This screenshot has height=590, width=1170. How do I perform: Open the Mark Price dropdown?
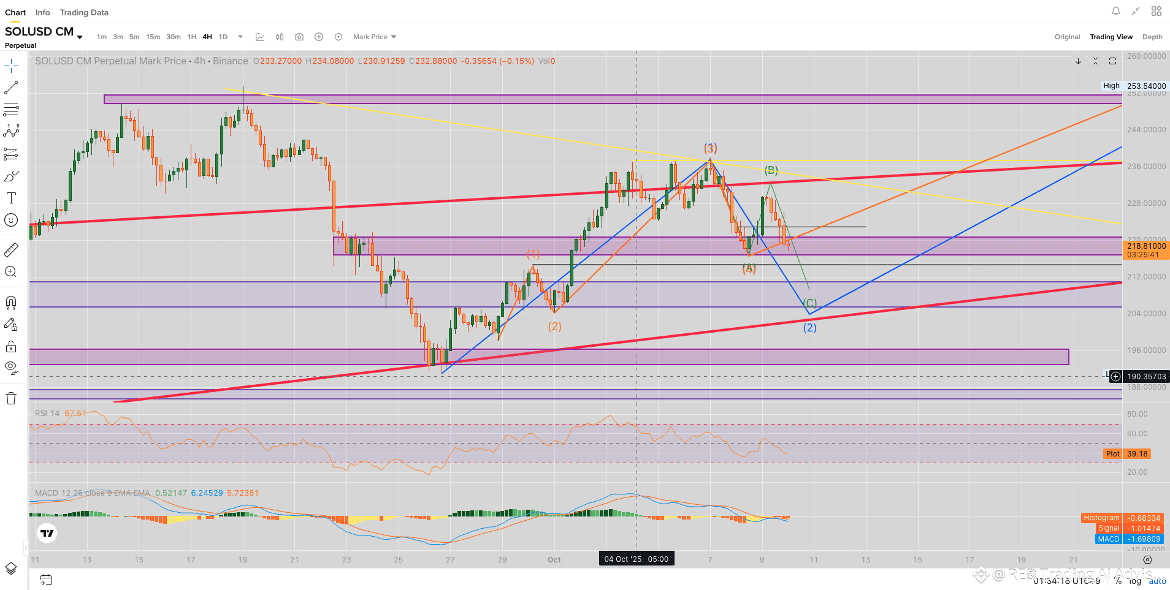[375, 37]
